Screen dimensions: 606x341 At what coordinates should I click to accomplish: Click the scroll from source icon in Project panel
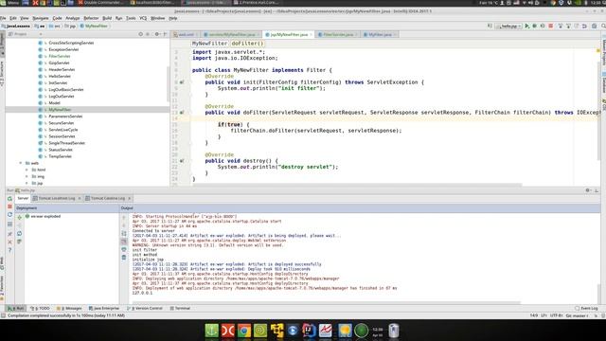pyautogui.click(x=141, y=34)
